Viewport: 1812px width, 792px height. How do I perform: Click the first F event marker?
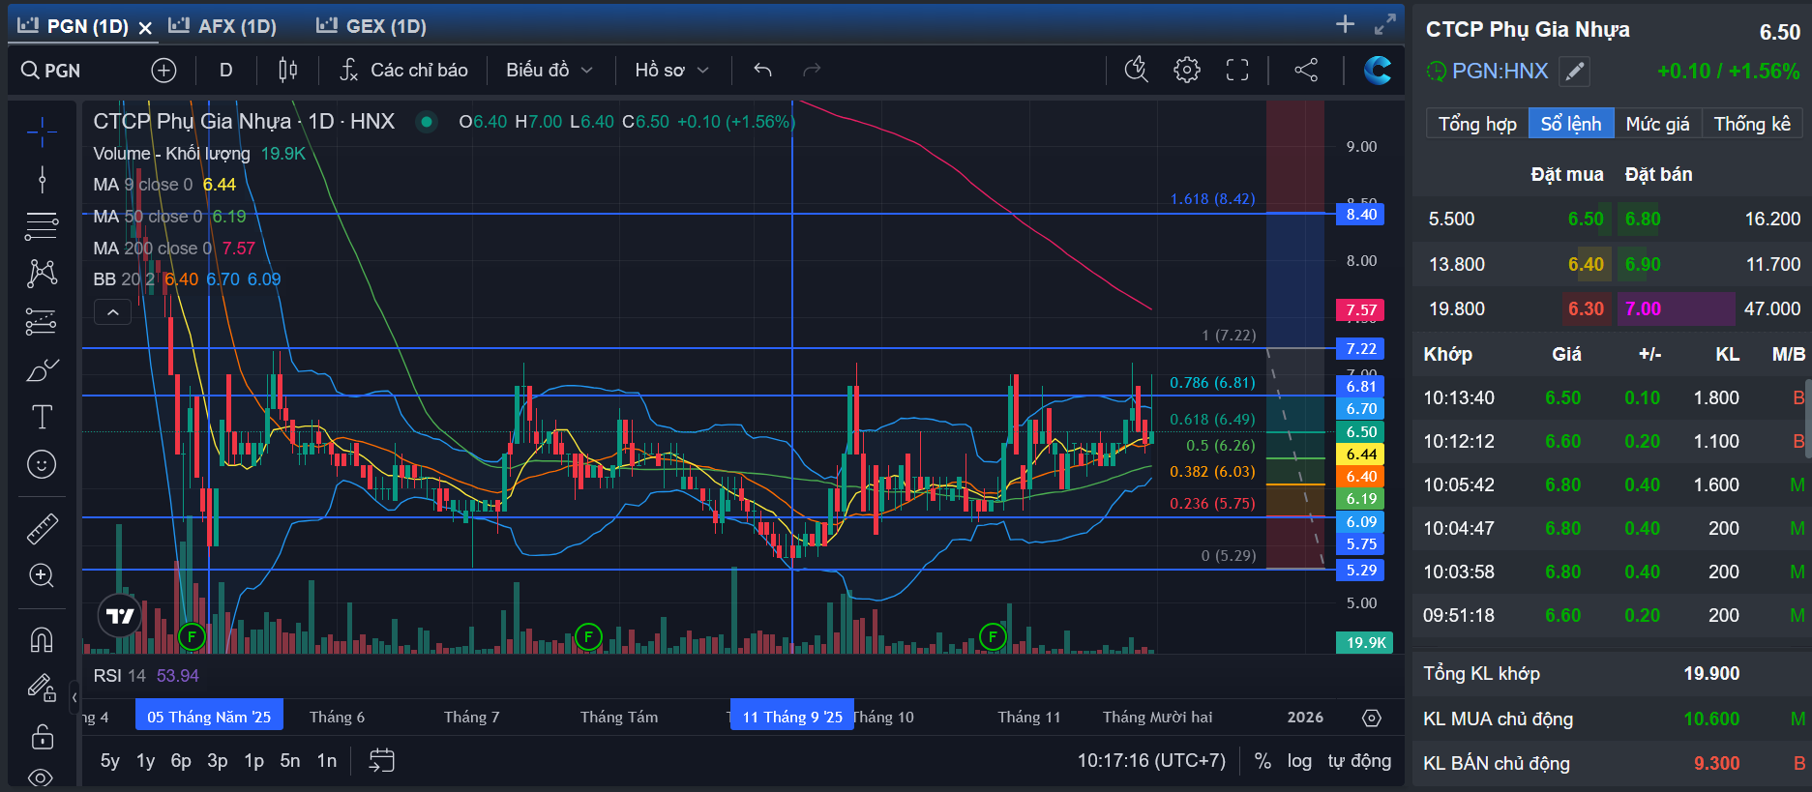(x=192, y=636)
